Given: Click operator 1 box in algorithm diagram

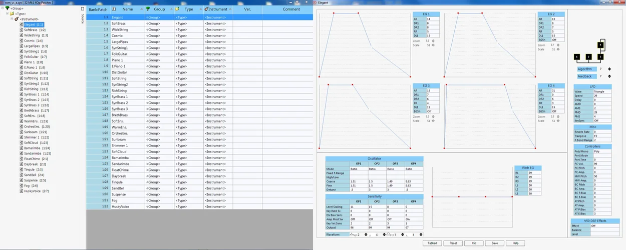Looking at the screenshot, I should pos(577,57).
